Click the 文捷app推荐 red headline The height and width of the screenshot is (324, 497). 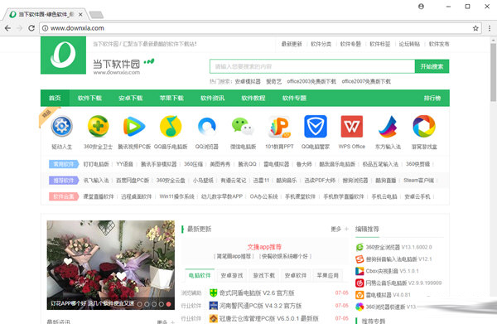tap(264, 247)
